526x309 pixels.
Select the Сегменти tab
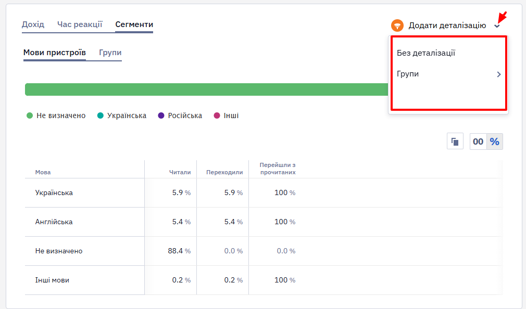point(134,24)
